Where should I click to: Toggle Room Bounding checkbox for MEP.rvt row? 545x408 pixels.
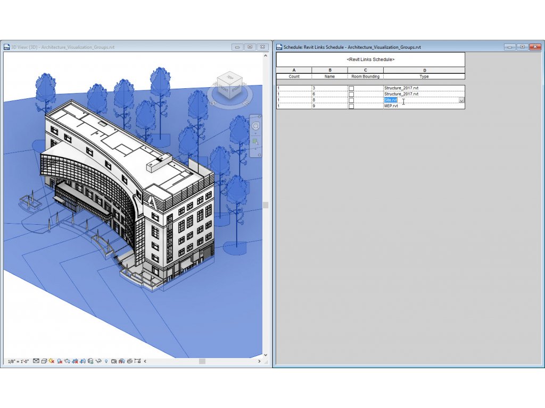[x=351, y=106]
